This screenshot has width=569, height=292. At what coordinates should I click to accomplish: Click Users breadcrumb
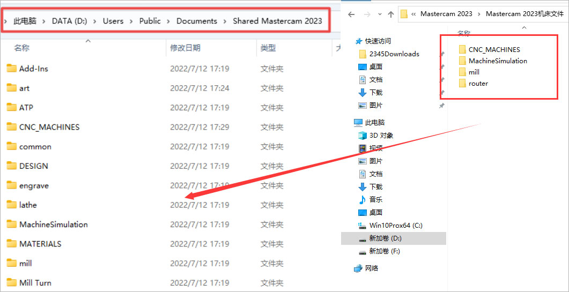(113, 21)
